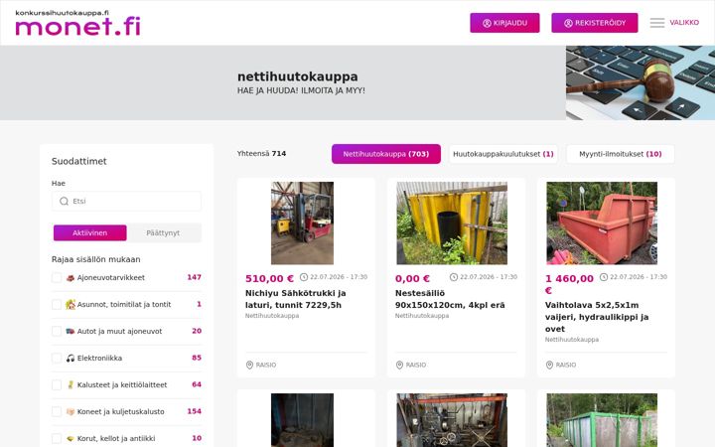Click the Korut, kellot ja antiikki icon

(71, 438)
